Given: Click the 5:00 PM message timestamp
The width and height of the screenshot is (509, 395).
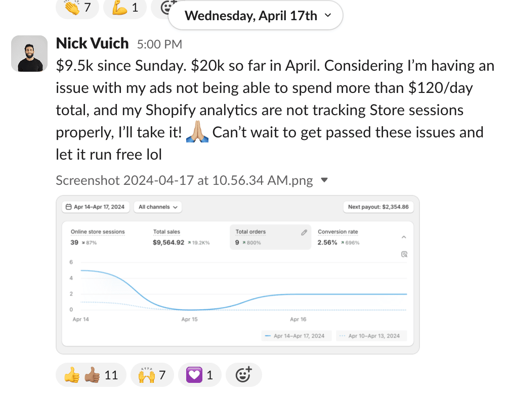Looking at the screenshot, I should (x=159, y=44).
